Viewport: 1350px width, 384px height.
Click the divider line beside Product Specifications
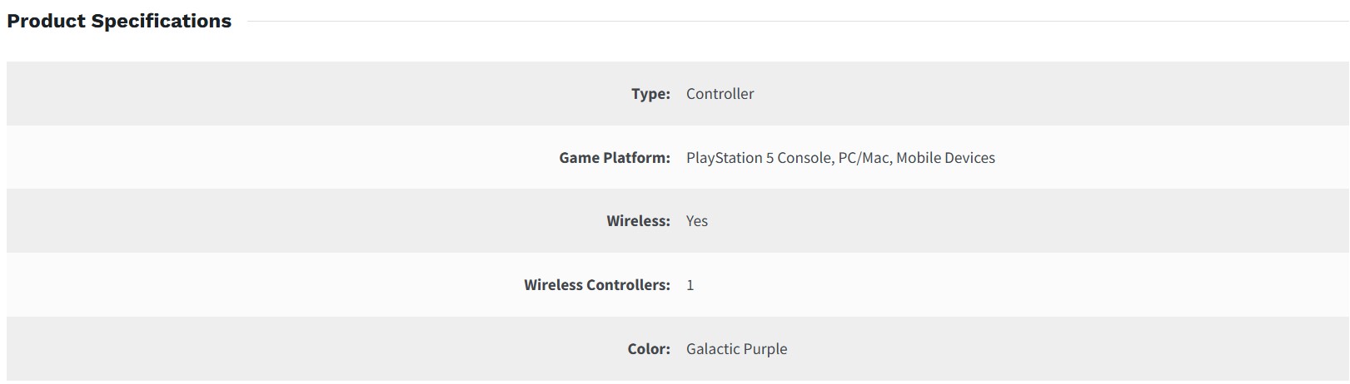[791, 22]
